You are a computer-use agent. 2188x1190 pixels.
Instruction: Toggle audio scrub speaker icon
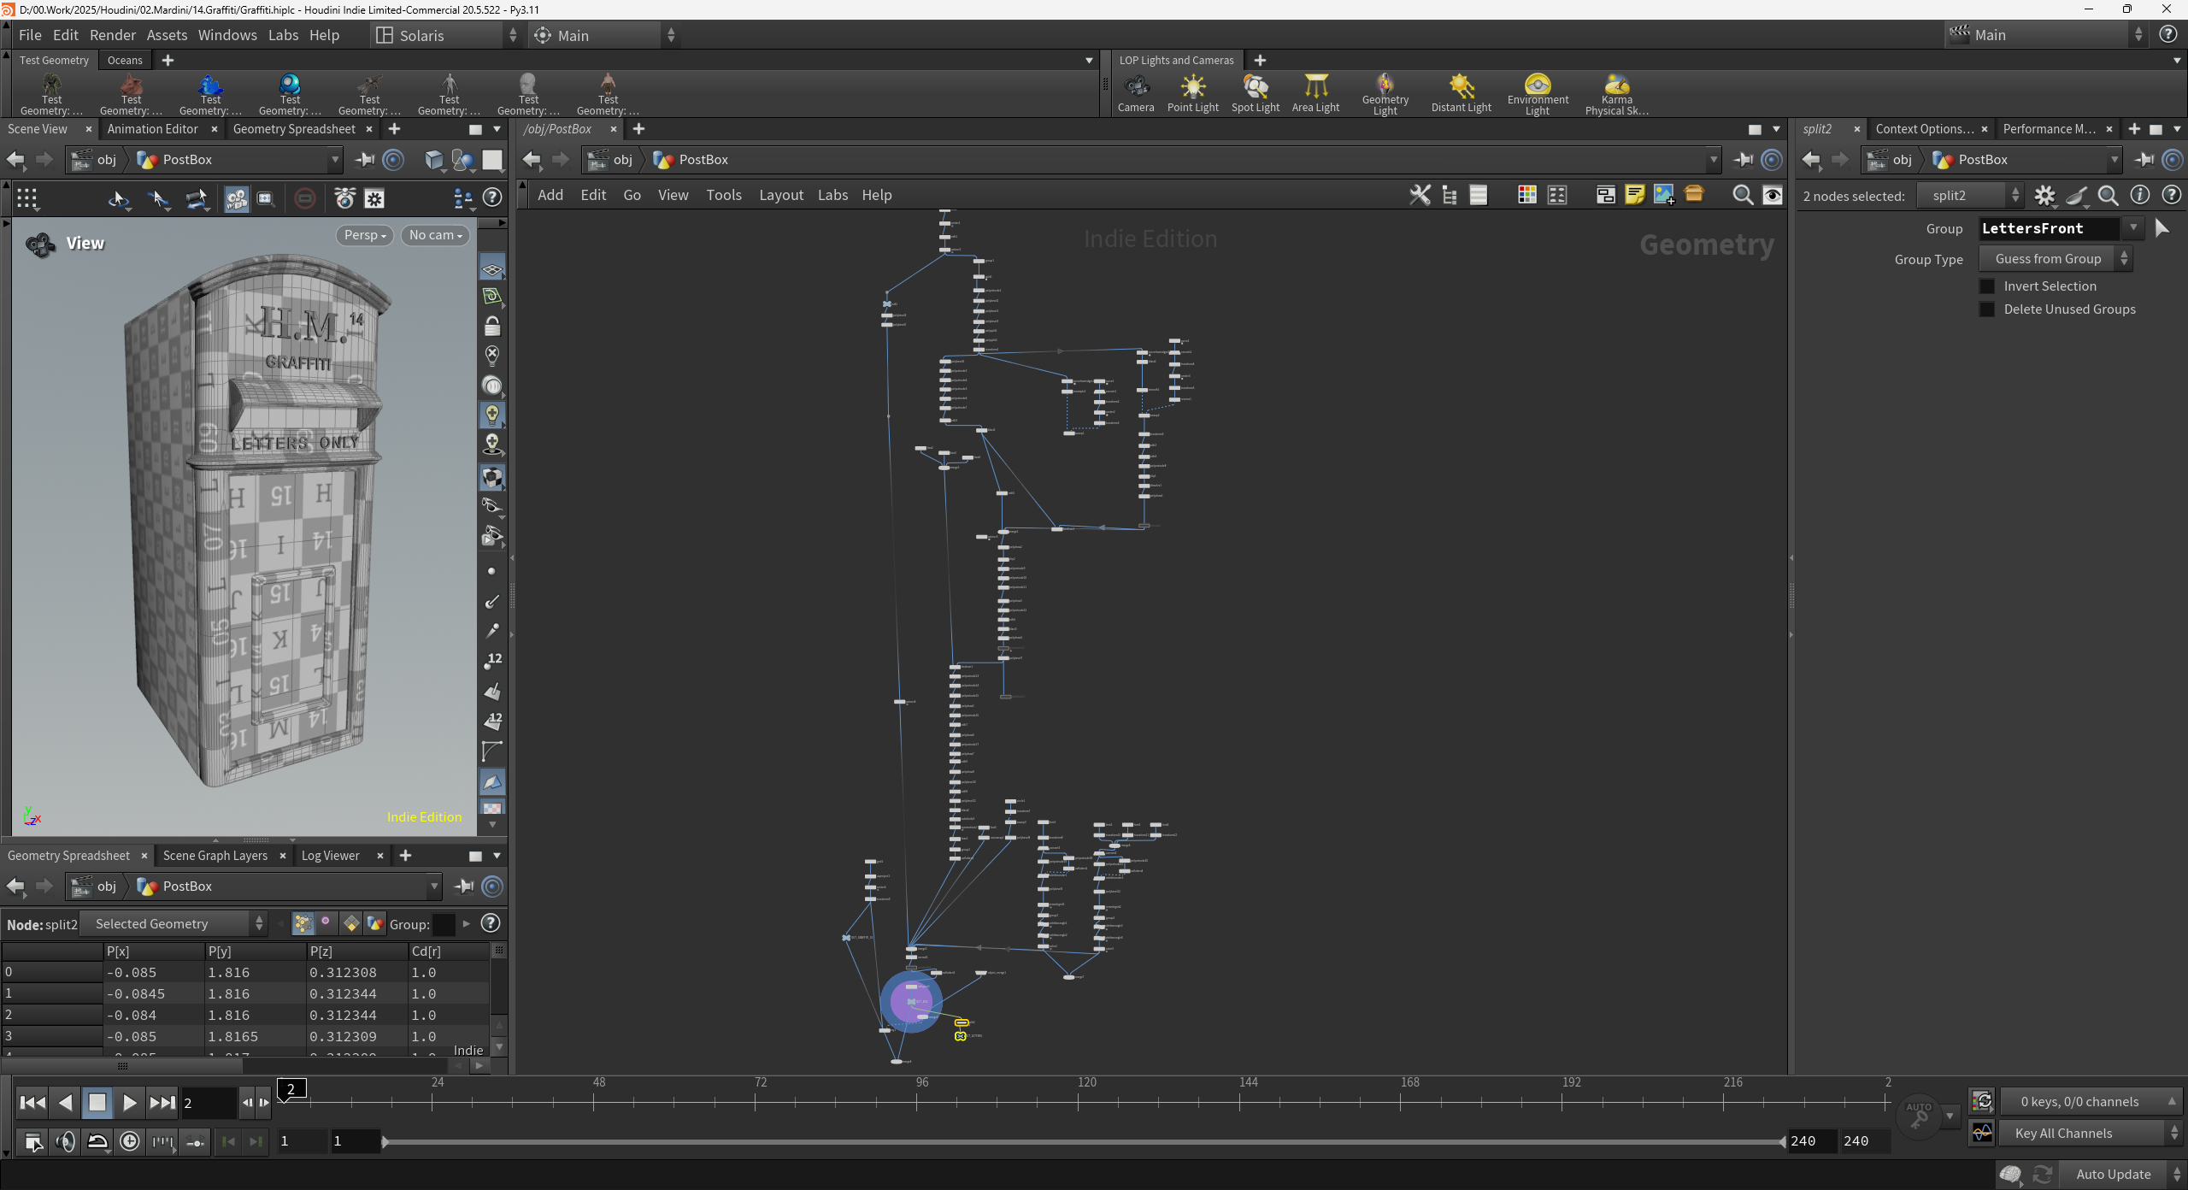(66, 1141)
